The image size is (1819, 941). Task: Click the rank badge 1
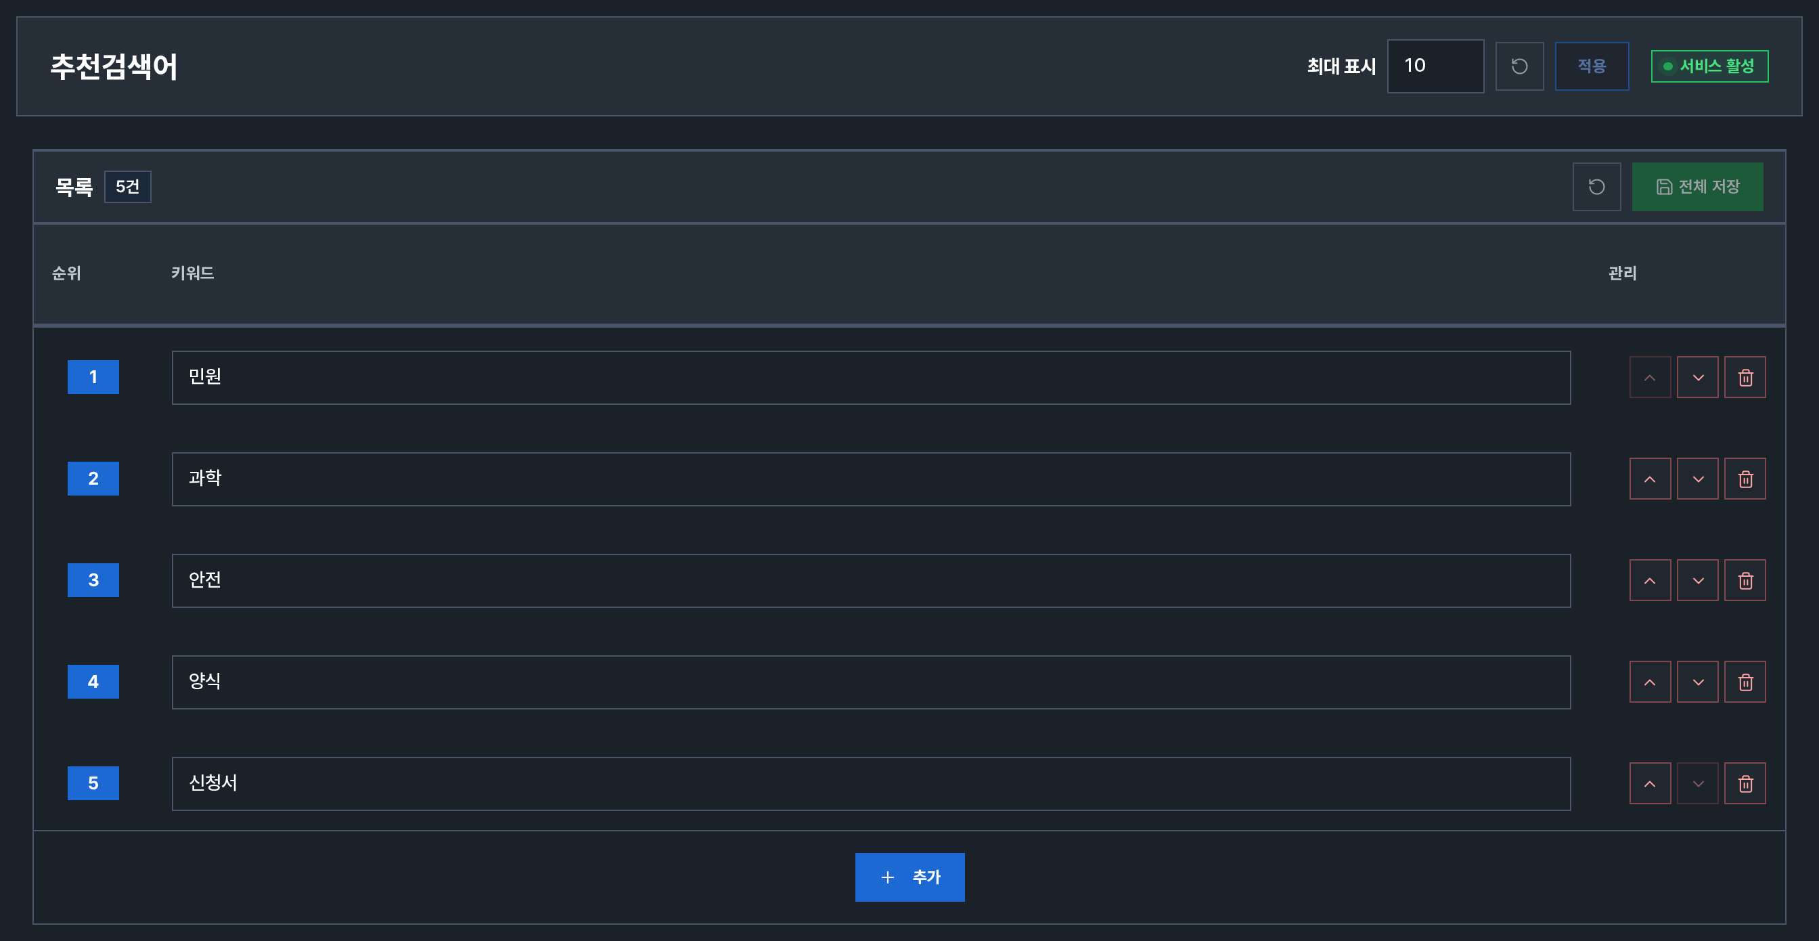tap(93, 377)
